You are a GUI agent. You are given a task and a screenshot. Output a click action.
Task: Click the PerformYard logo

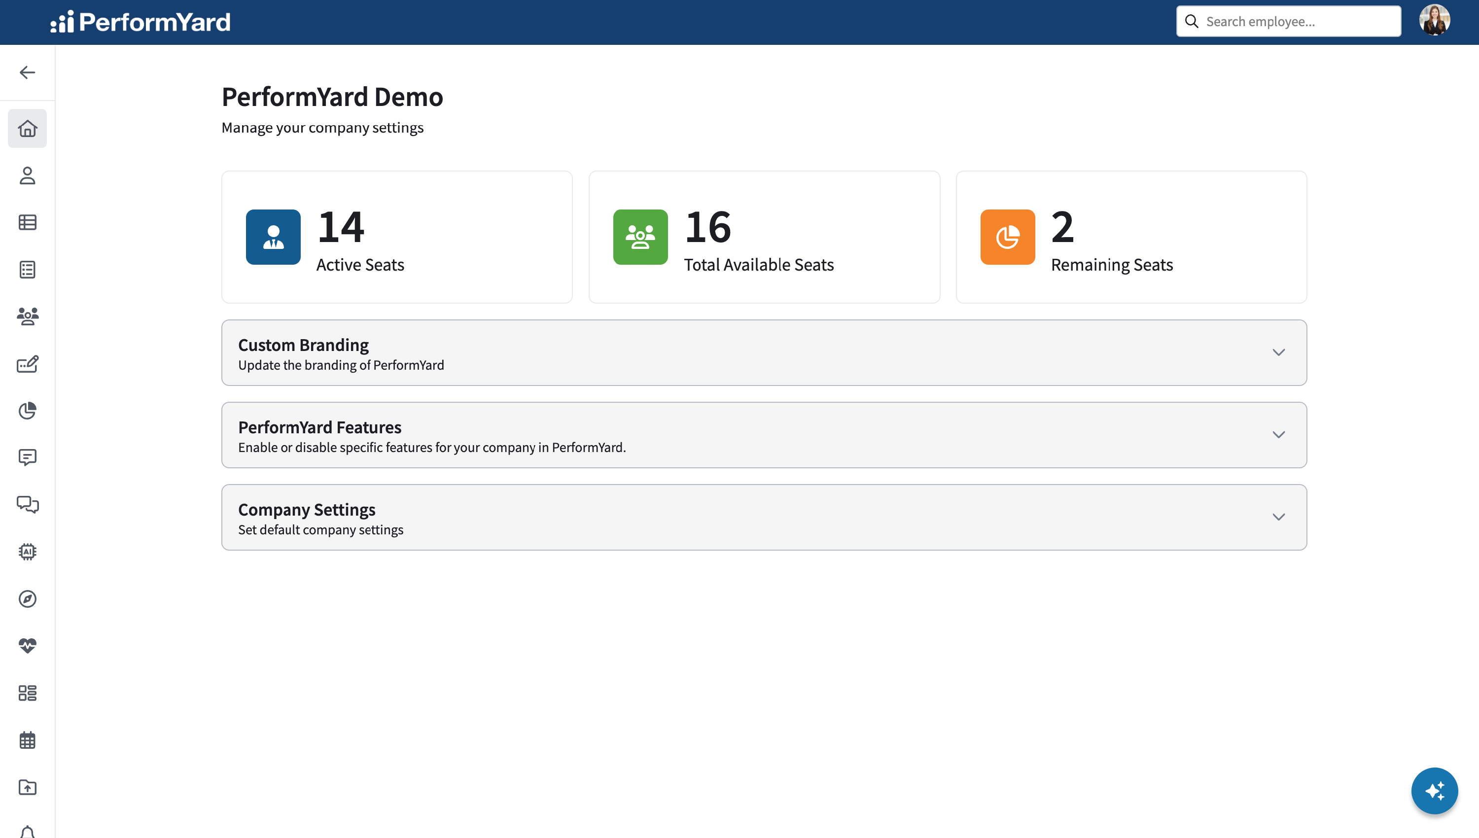141,22
